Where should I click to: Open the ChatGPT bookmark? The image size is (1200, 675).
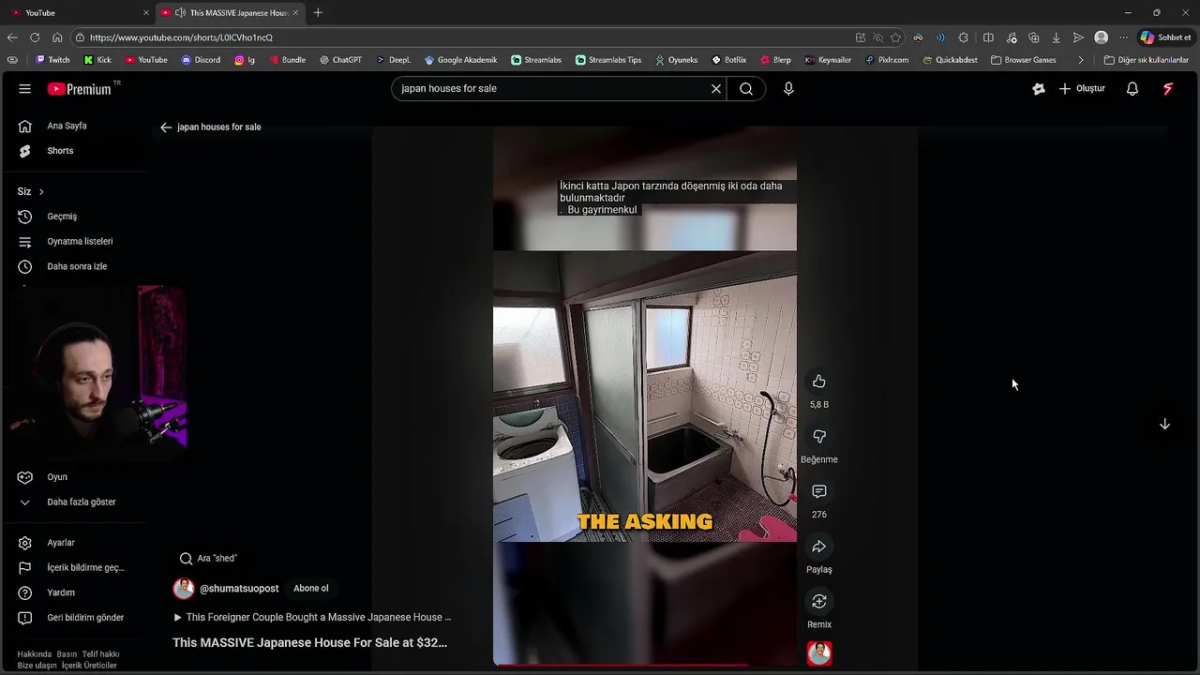click(x=340, y=60)
